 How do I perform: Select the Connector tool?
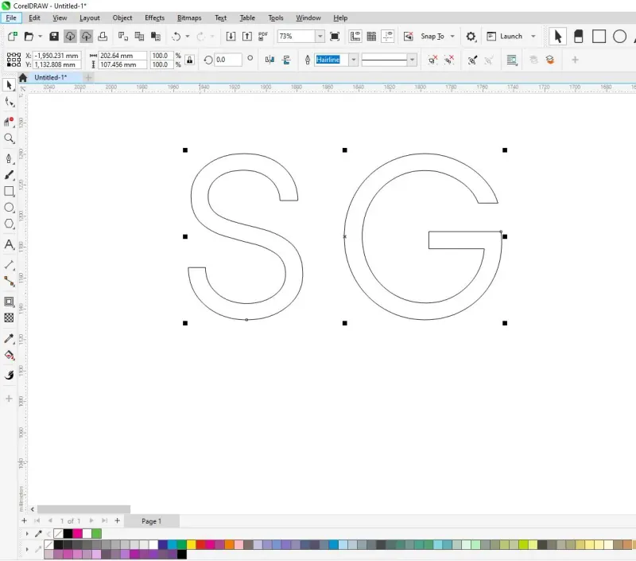click(9, 281)
